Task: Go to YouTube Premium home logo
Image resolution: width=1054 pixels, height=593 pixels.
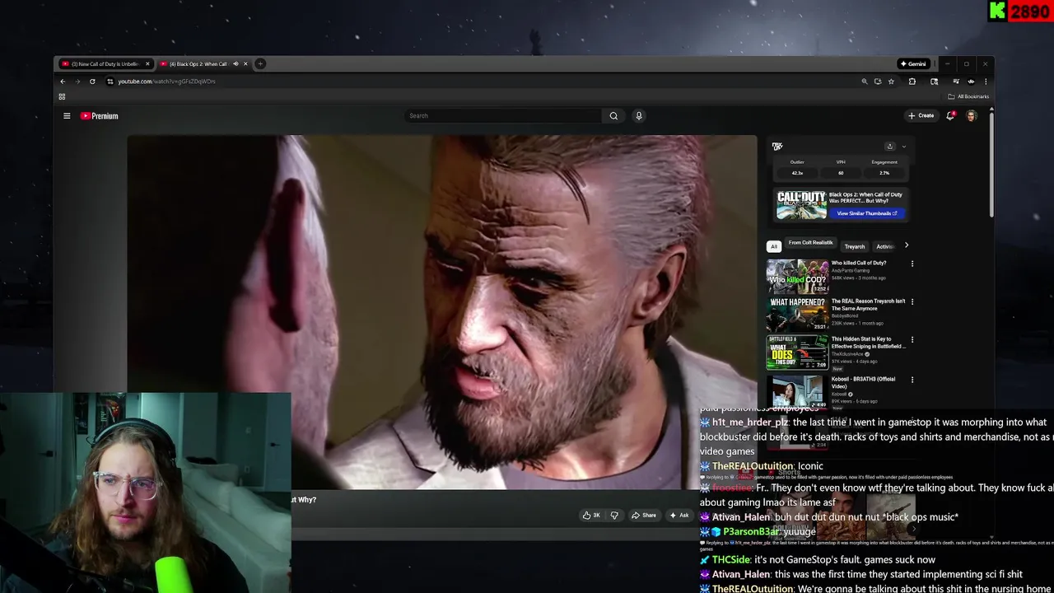Action: click(x=100, y=116)
